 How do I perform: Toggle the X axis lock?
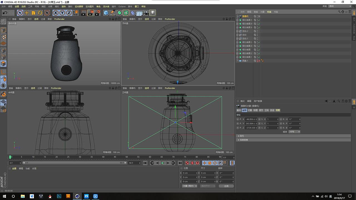56,13
